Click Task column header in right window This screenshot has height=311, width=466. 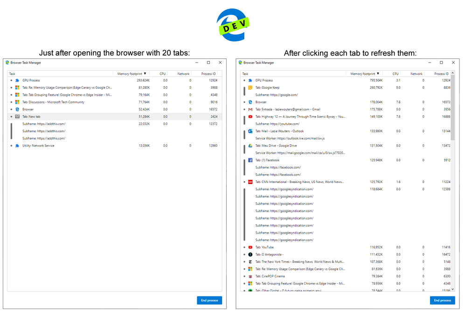click(x=293, y=73)
